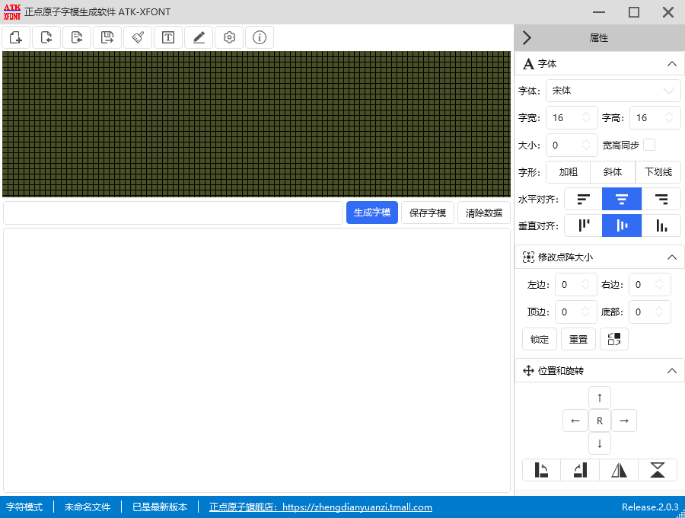Click the rotate counterclockwise icon

tap(542, 470)
